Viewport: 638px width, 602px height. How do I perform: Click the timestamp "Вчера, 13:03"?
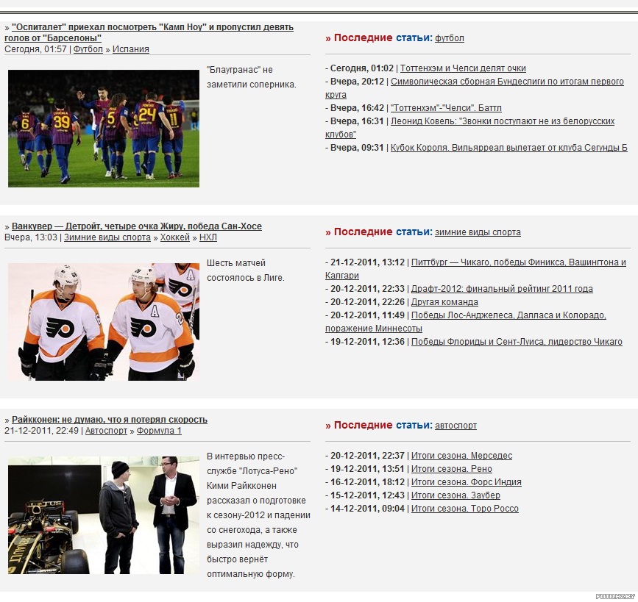tap(31, 237)
